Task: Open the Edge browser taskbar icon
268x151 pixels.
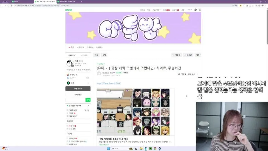Action: coord(146,148)
